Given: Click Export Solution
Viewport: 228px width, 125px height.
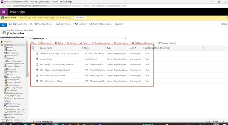Looking at the screenshot, I should (63, 24).
